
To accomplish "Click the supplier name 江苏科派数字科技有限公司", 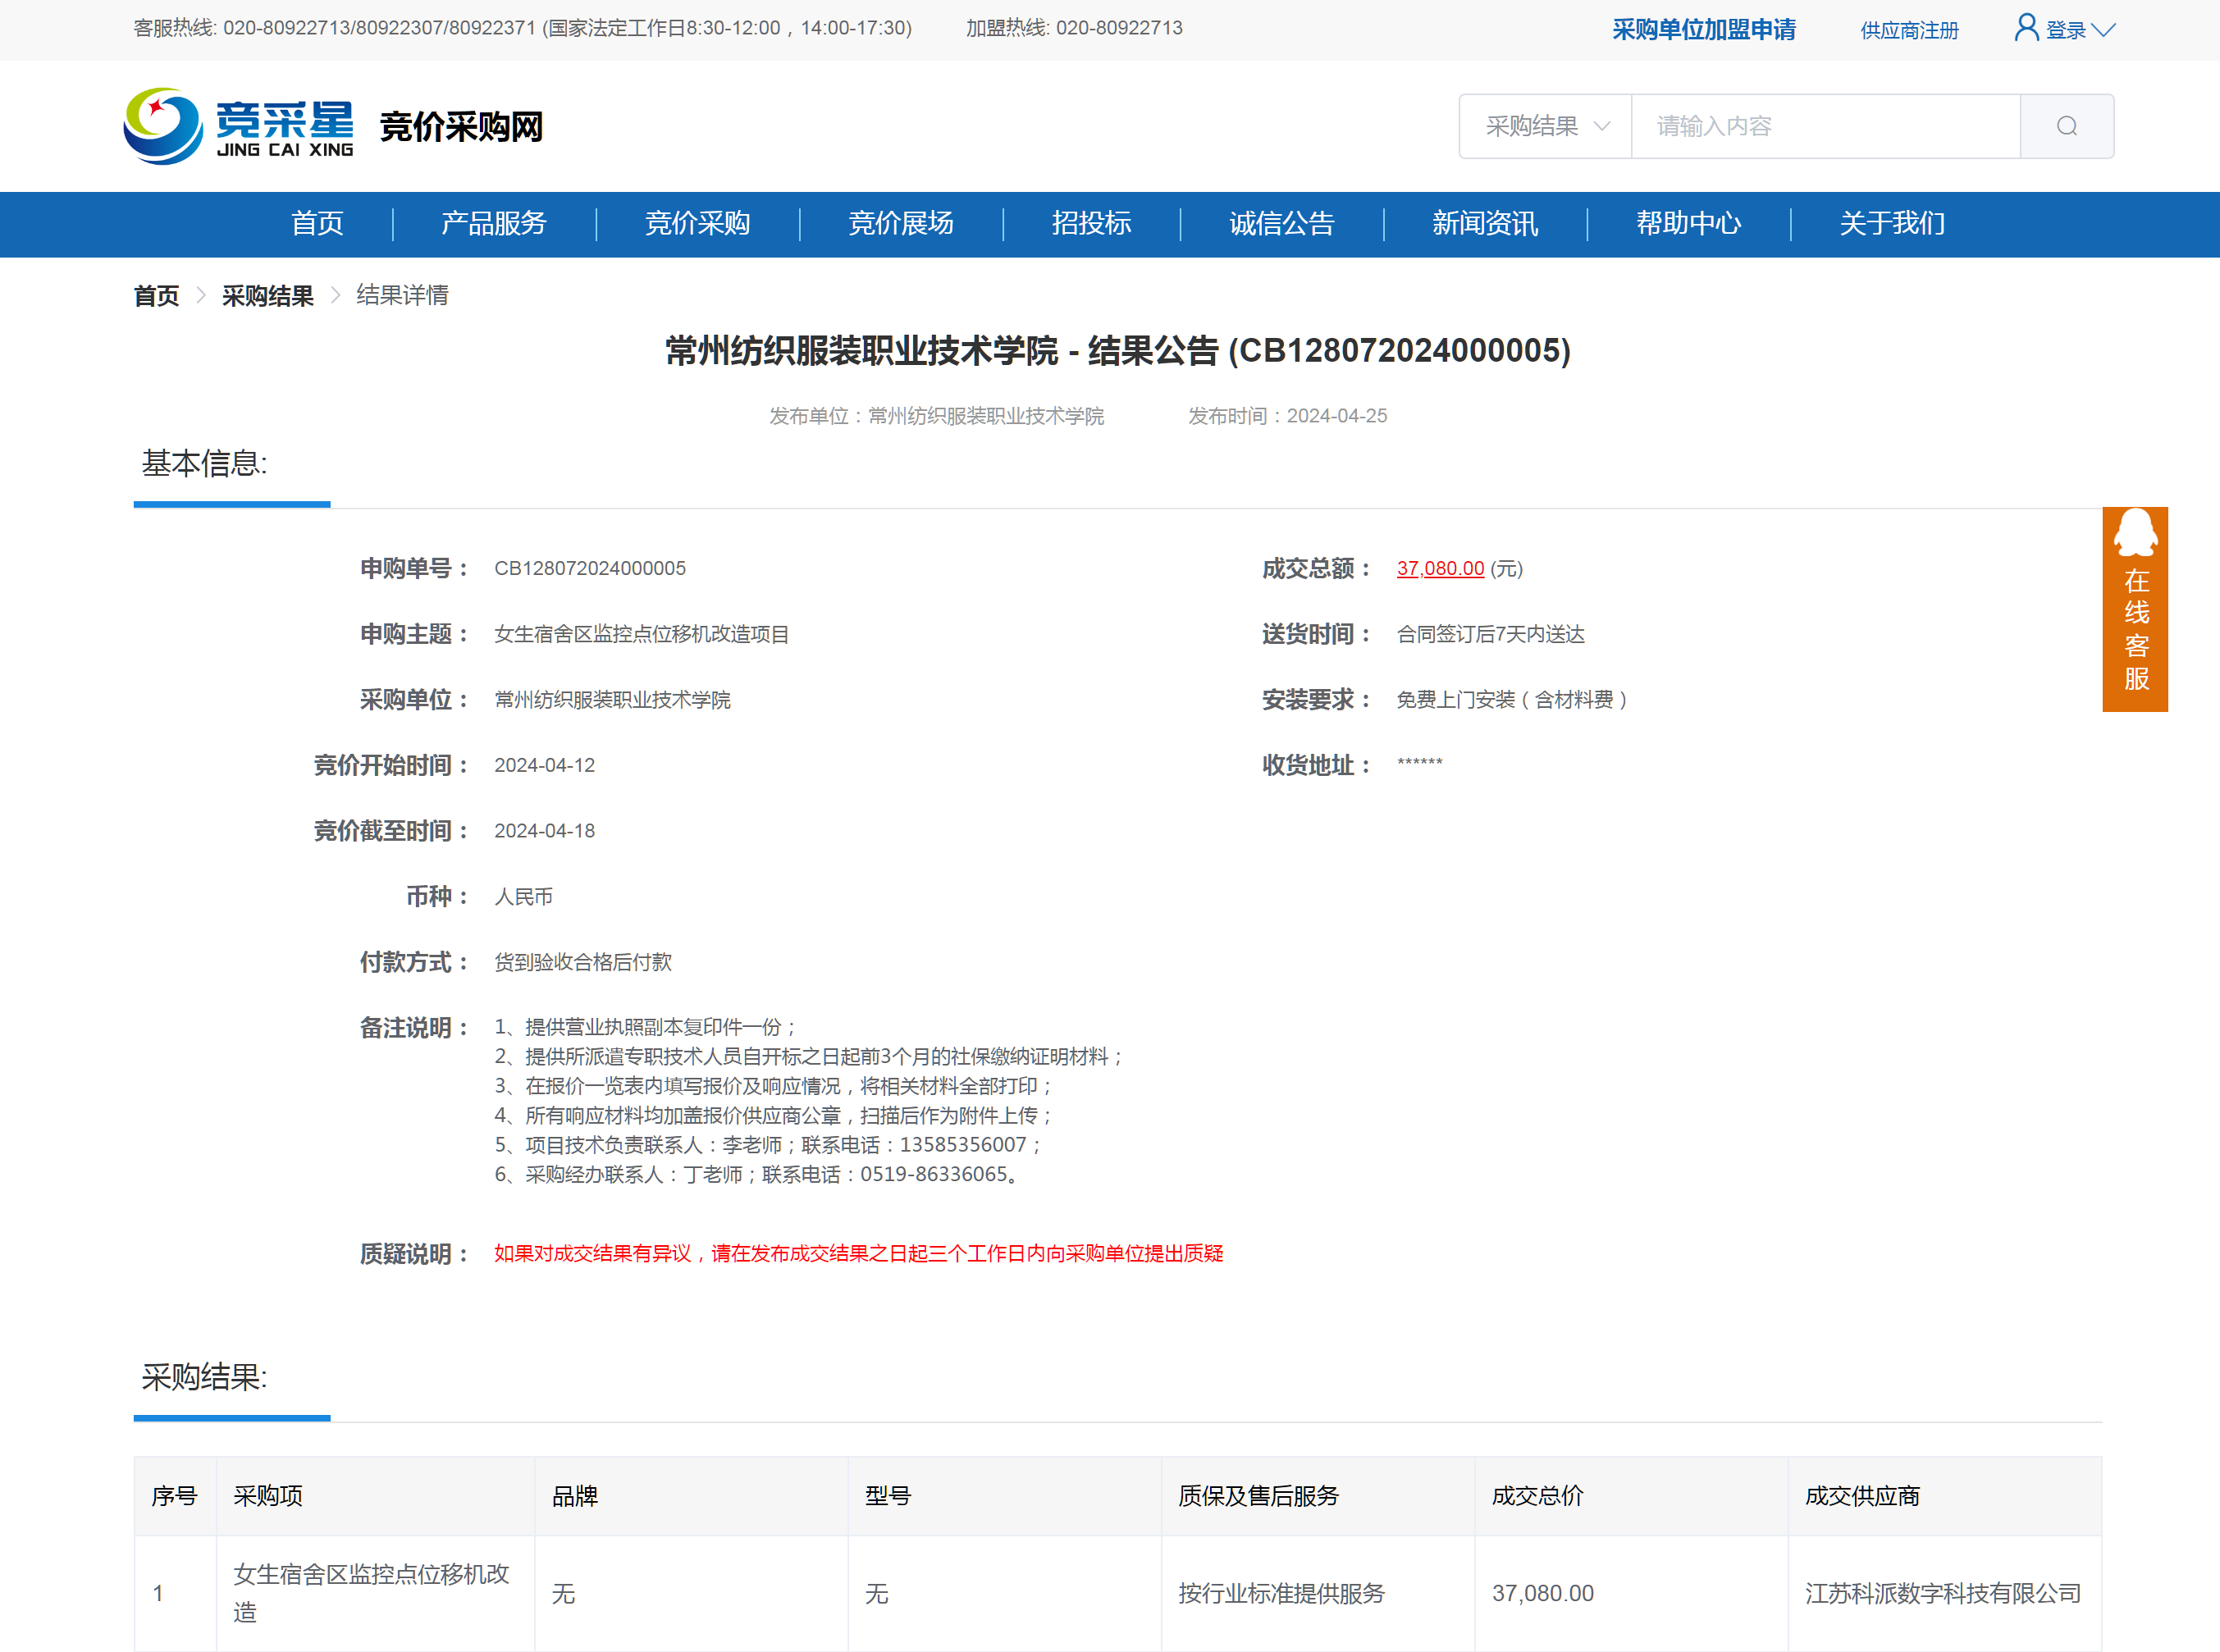I will coord(1942,1593).
